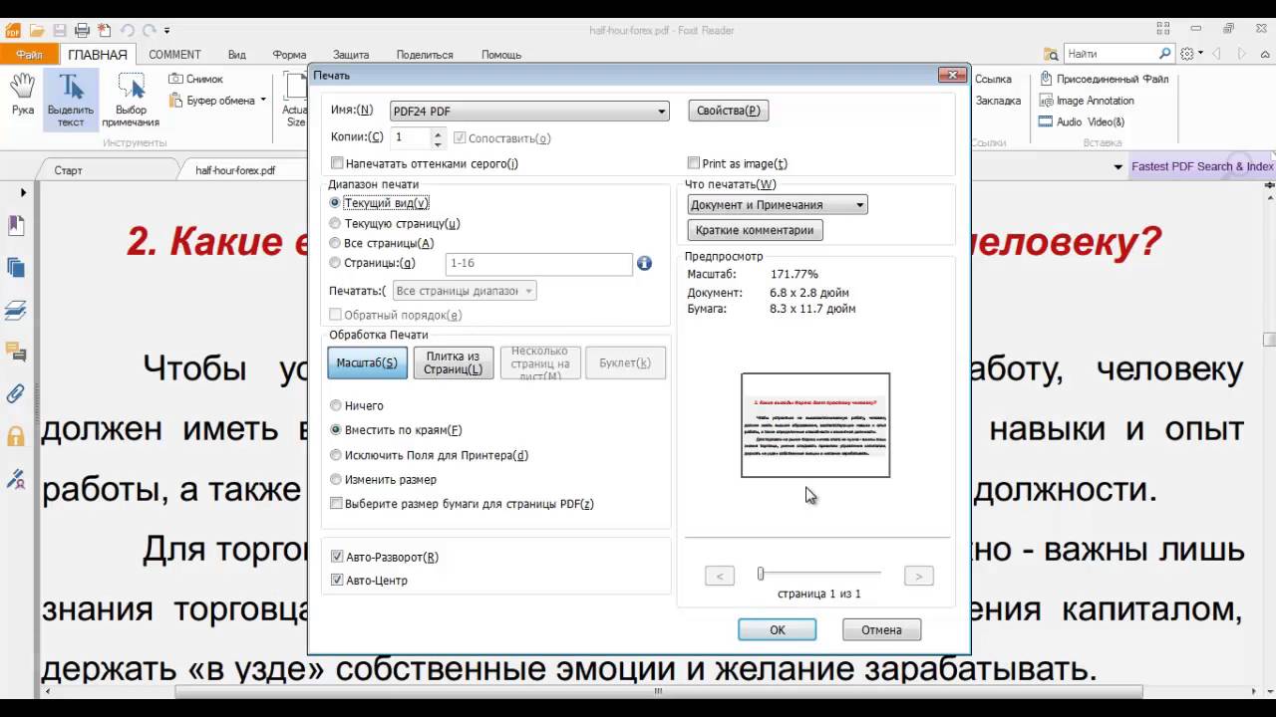Select the Масштаб handling button

[x=367, y=362]
